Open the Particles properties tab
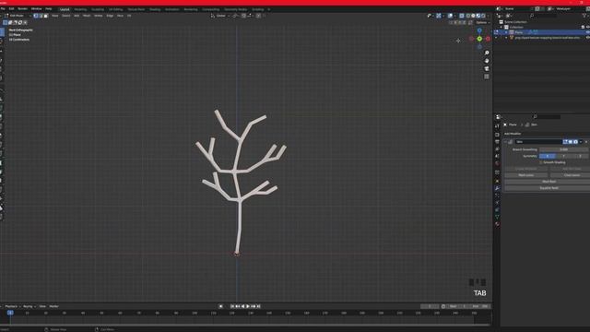 point(497,195)
